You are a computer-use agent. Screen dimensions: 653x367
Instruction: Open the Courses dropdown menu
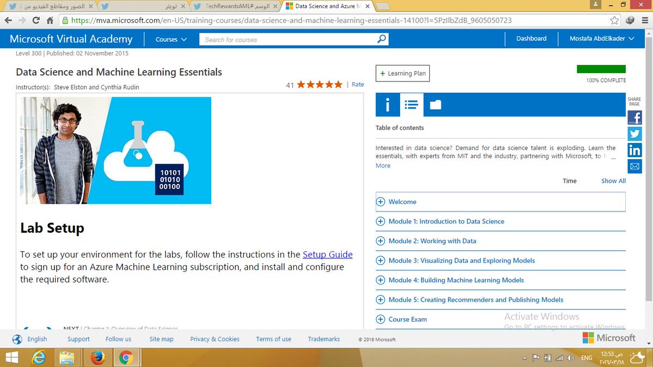tap(171, 39)
